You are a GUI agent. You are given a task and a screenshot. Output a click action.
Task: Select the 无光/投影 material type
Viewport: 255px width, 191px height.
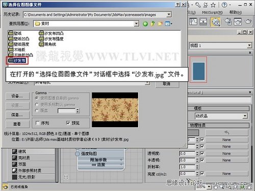pos(24,177)
